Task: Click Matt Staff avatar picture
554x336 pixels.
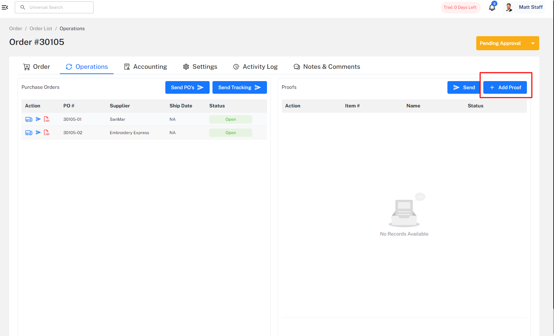Action: [509, 7]
